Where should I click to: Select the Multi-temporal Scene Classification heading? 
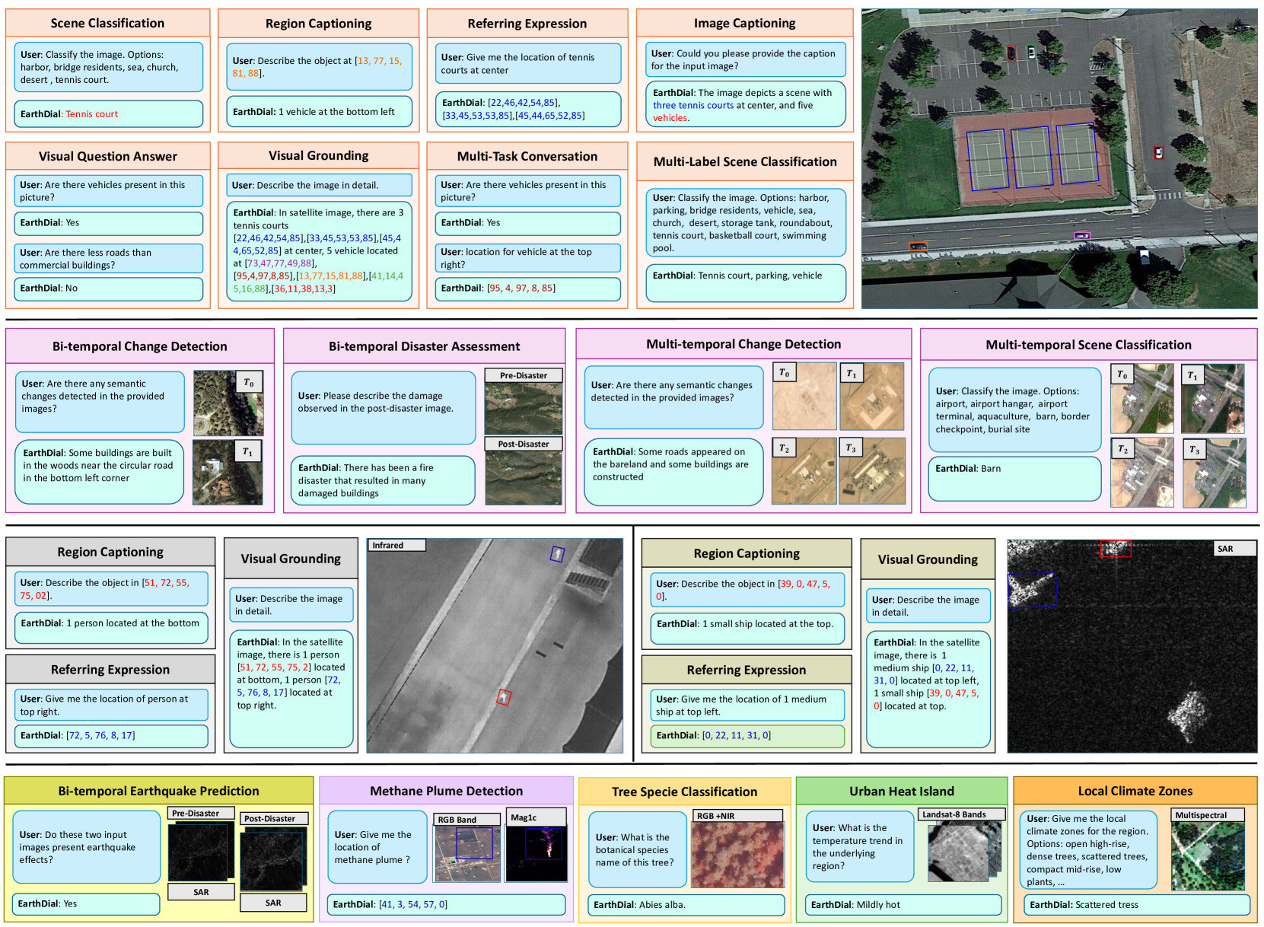coord(1088,345)
